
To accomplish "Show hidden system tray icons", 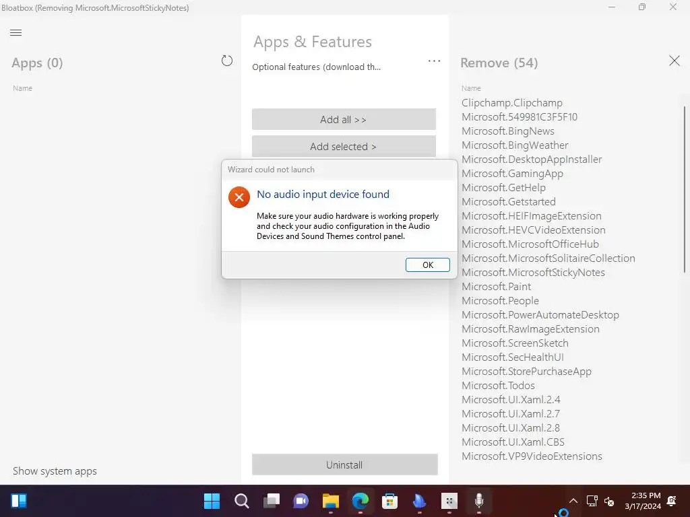I will pyautogui.click(x=573, y=501).
